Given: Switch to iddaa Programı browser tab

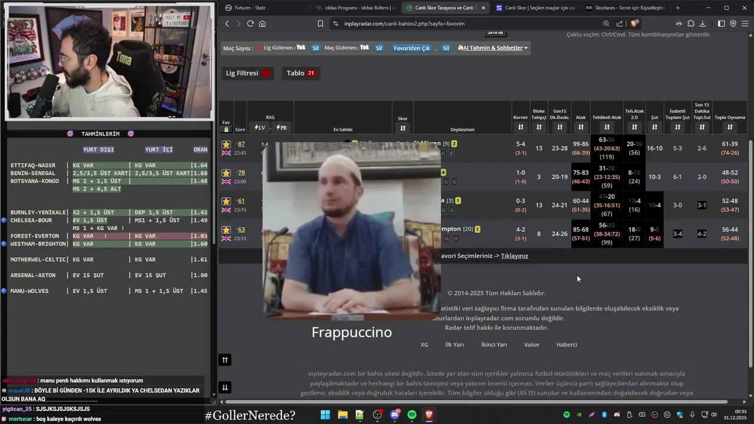Looking at the screenshot, I should (355, 8).
